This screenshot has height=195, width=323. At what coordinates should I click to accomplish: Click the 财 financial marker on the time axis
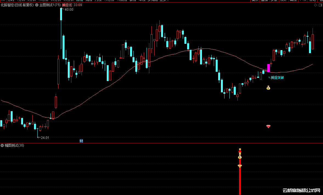[82, 141]
